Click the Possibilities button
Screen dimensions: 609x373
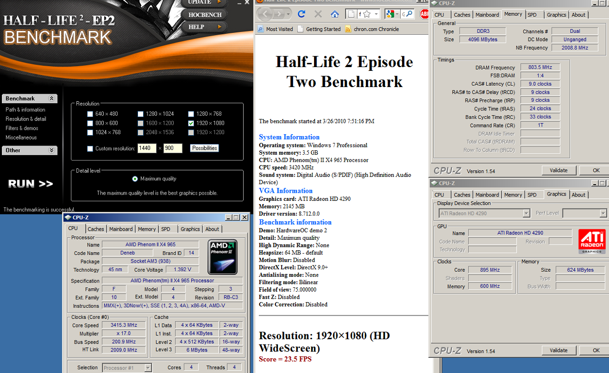[x=204, y=148]
